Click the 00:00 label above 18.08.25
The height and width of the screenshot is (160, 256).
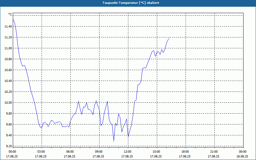(x=243, y=152)
